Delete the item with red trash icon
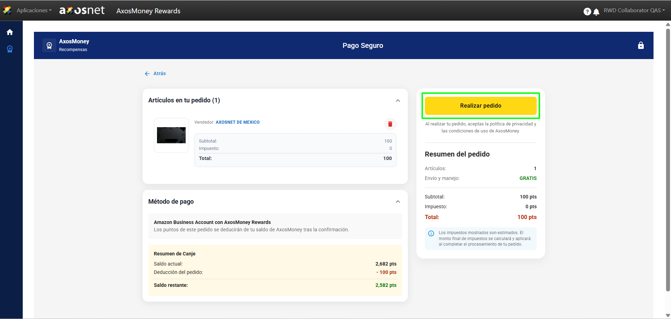 click(390, 124)
